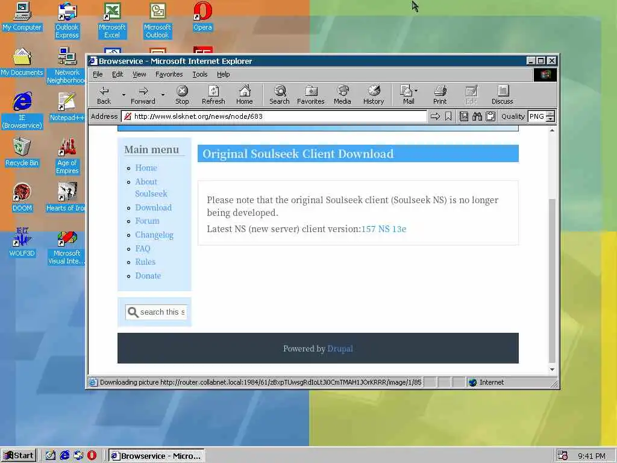Select the Microsoft Excel desktop icon
This screenshot has height=463, width=617.
click(x=112, y=20)
